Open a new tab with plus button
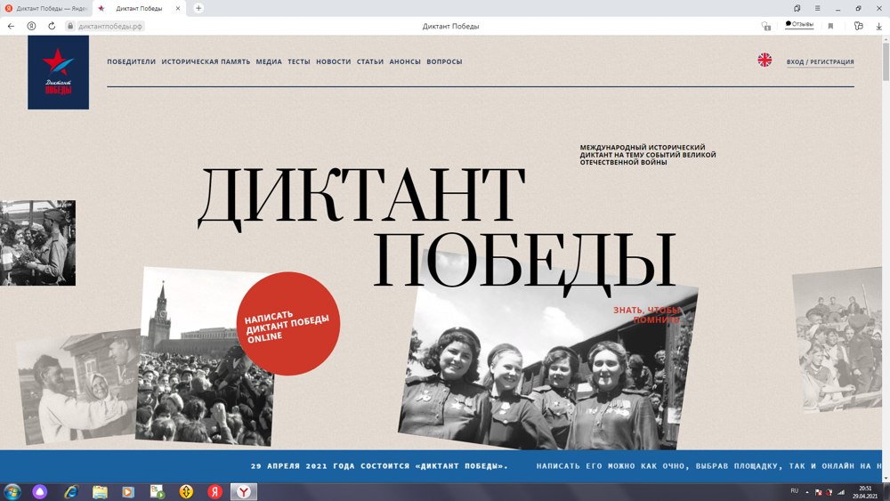The width and height of the screenshot is (890, 501). pyautogui.click(x=198, y=8)
